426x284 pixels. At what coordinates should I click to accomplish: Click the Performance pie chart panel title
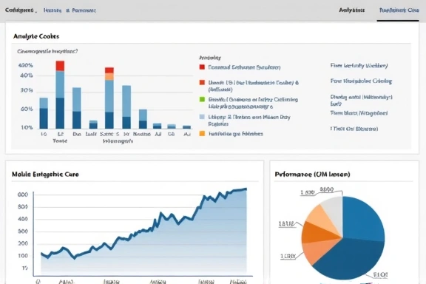click(x=312, y=175)
